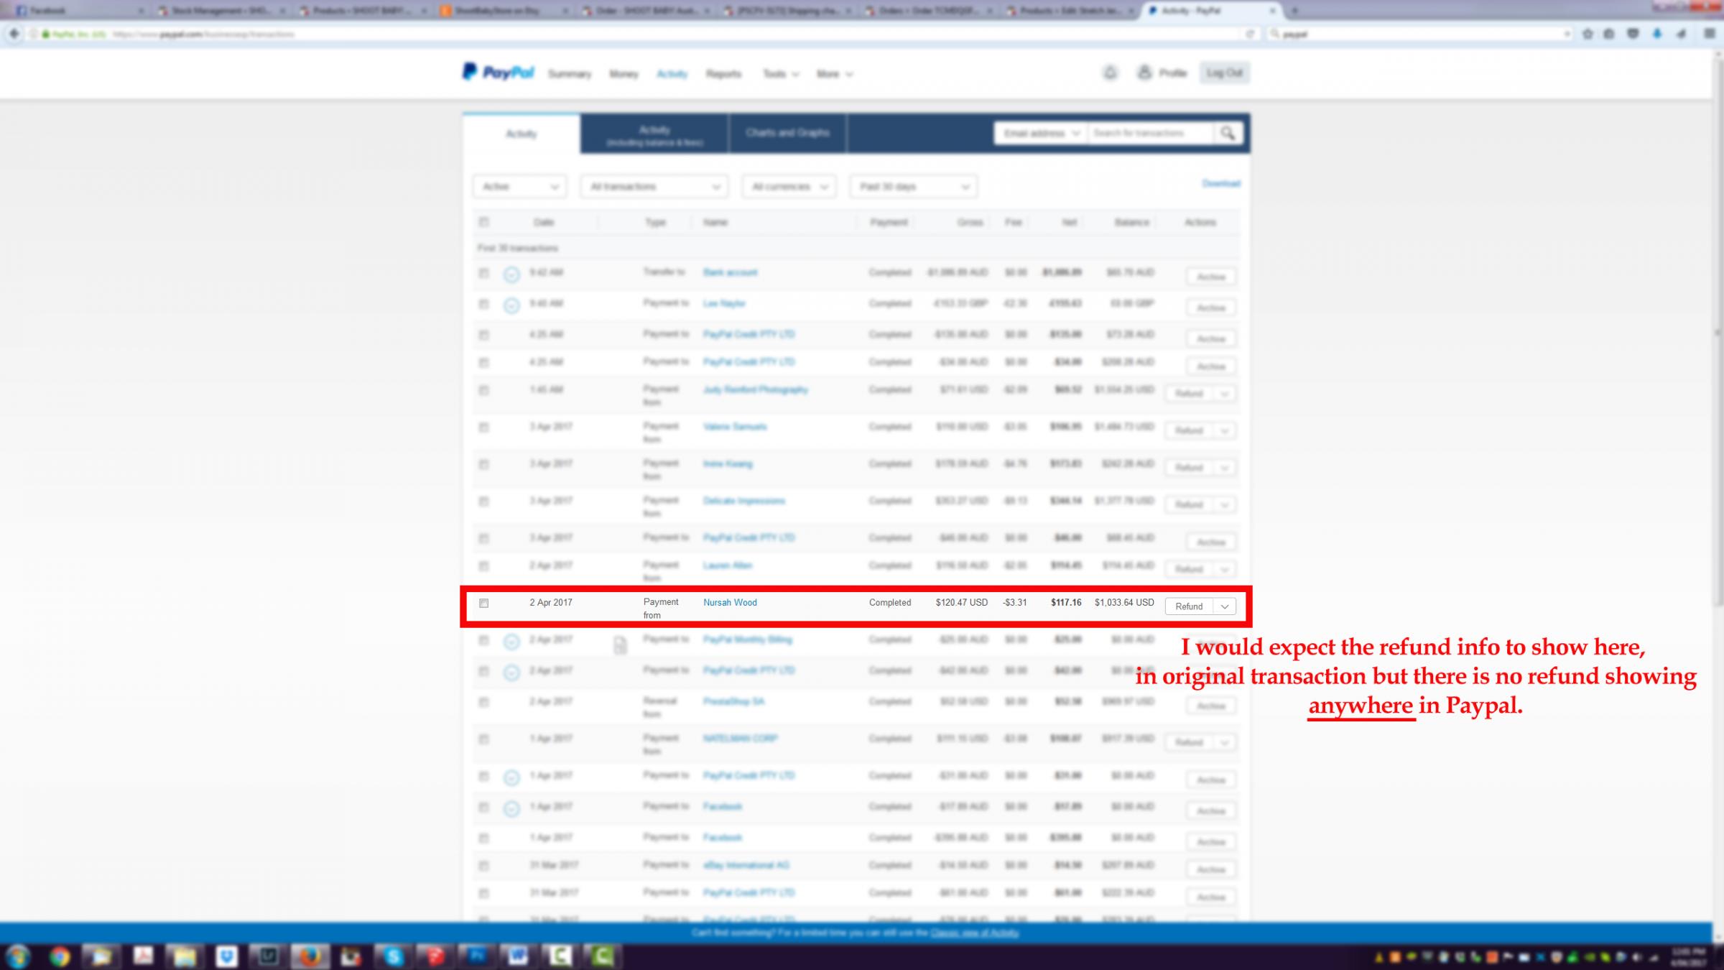
Task: Click the 2 Apr 2017 date in highlighted row
Action: [551, 603]
